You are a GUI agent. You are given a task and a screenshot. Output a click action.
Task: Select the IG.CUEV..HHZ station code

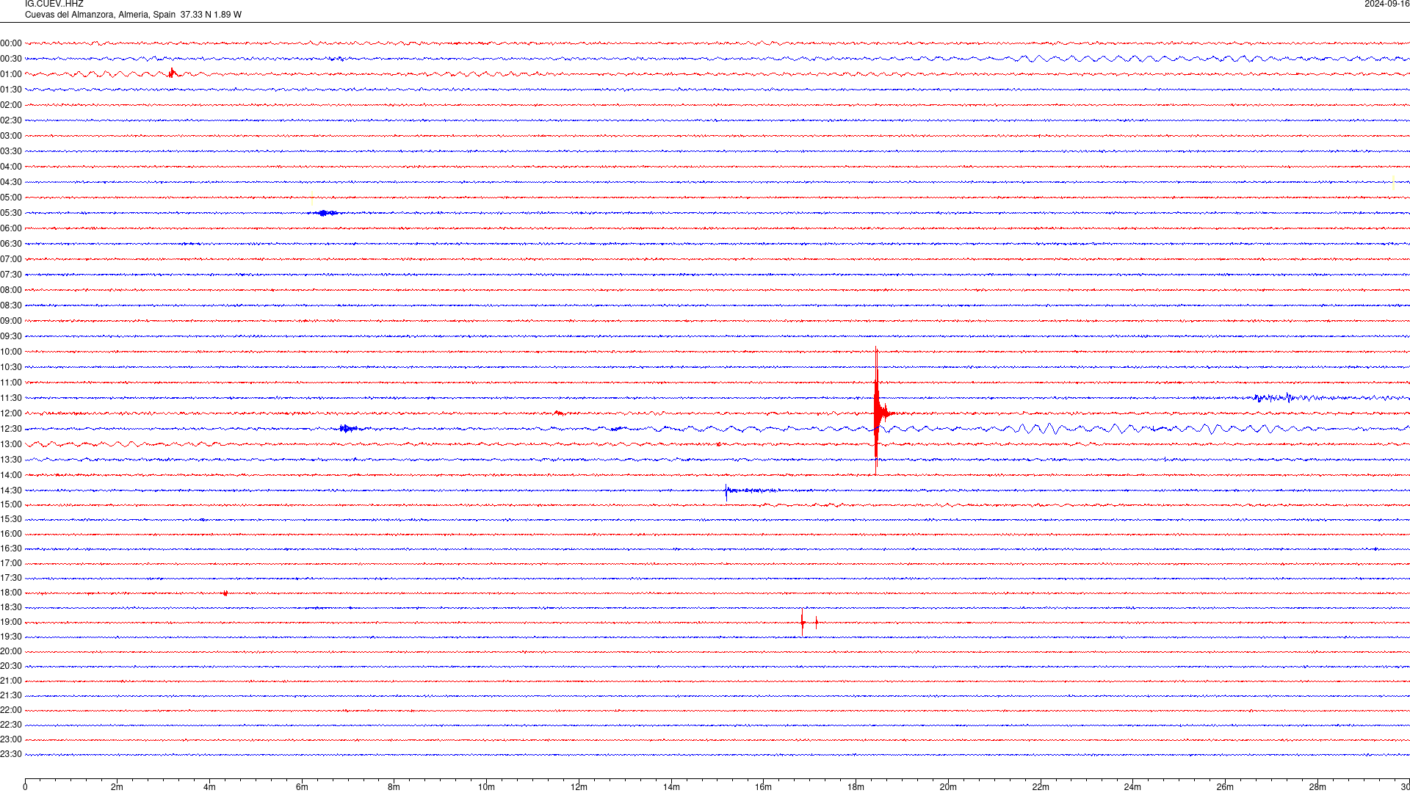pos(54,4)
